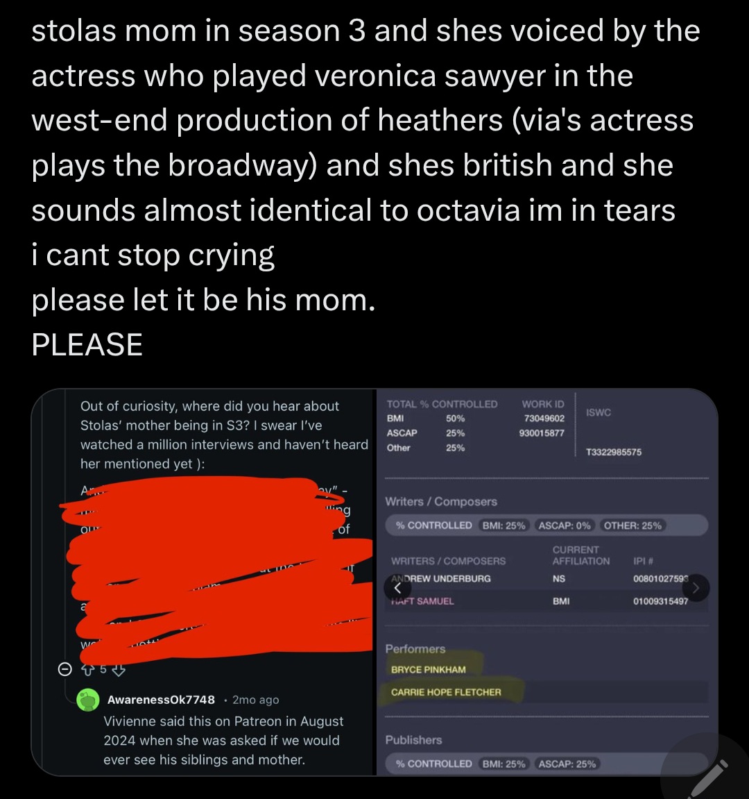
Task: Select performer Carrie Hope Fletcher
Action: [x=446, y=692]
